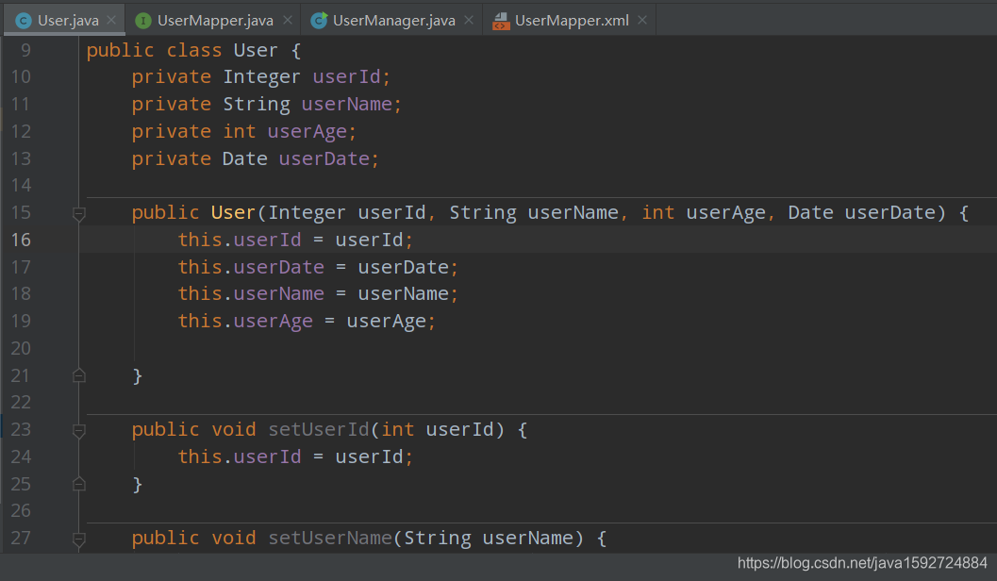Click this.userId assignment on line 24
The height and width of the screenshot is (581, 997).
295,457
